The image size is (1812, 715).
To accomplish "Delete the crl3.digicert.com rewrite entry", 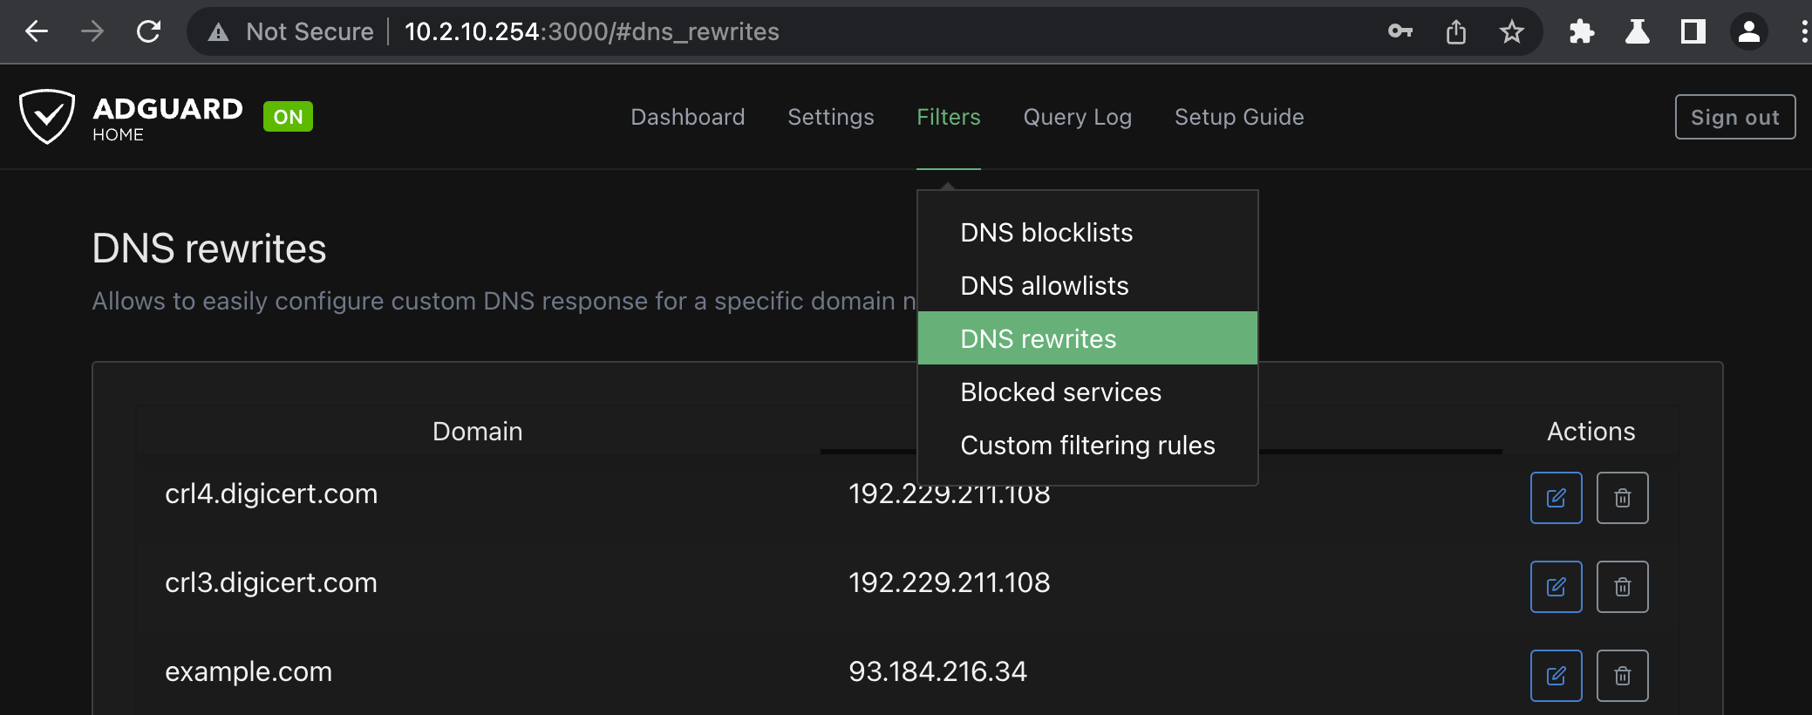I will (x=1622, y=587).
